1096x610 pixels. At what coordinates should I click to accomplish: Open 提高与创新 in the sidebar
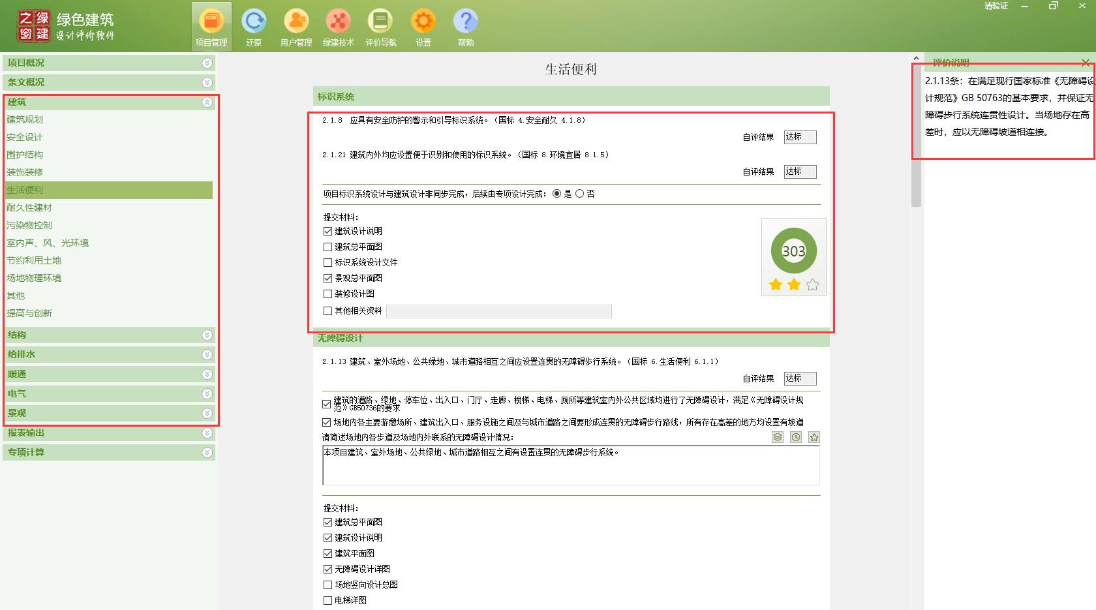point(29,313)
